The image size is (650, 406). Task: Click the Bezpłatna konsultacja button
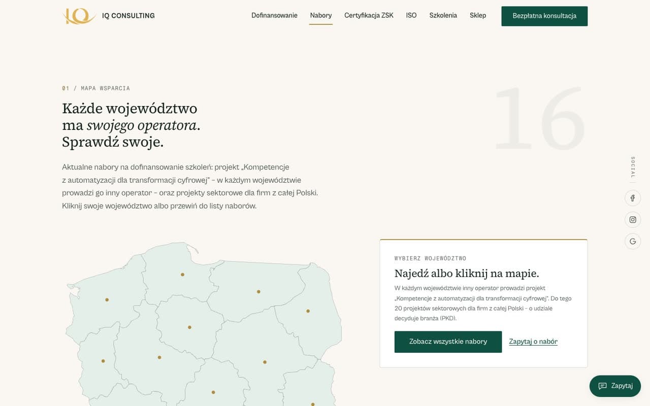pos(544,16)
